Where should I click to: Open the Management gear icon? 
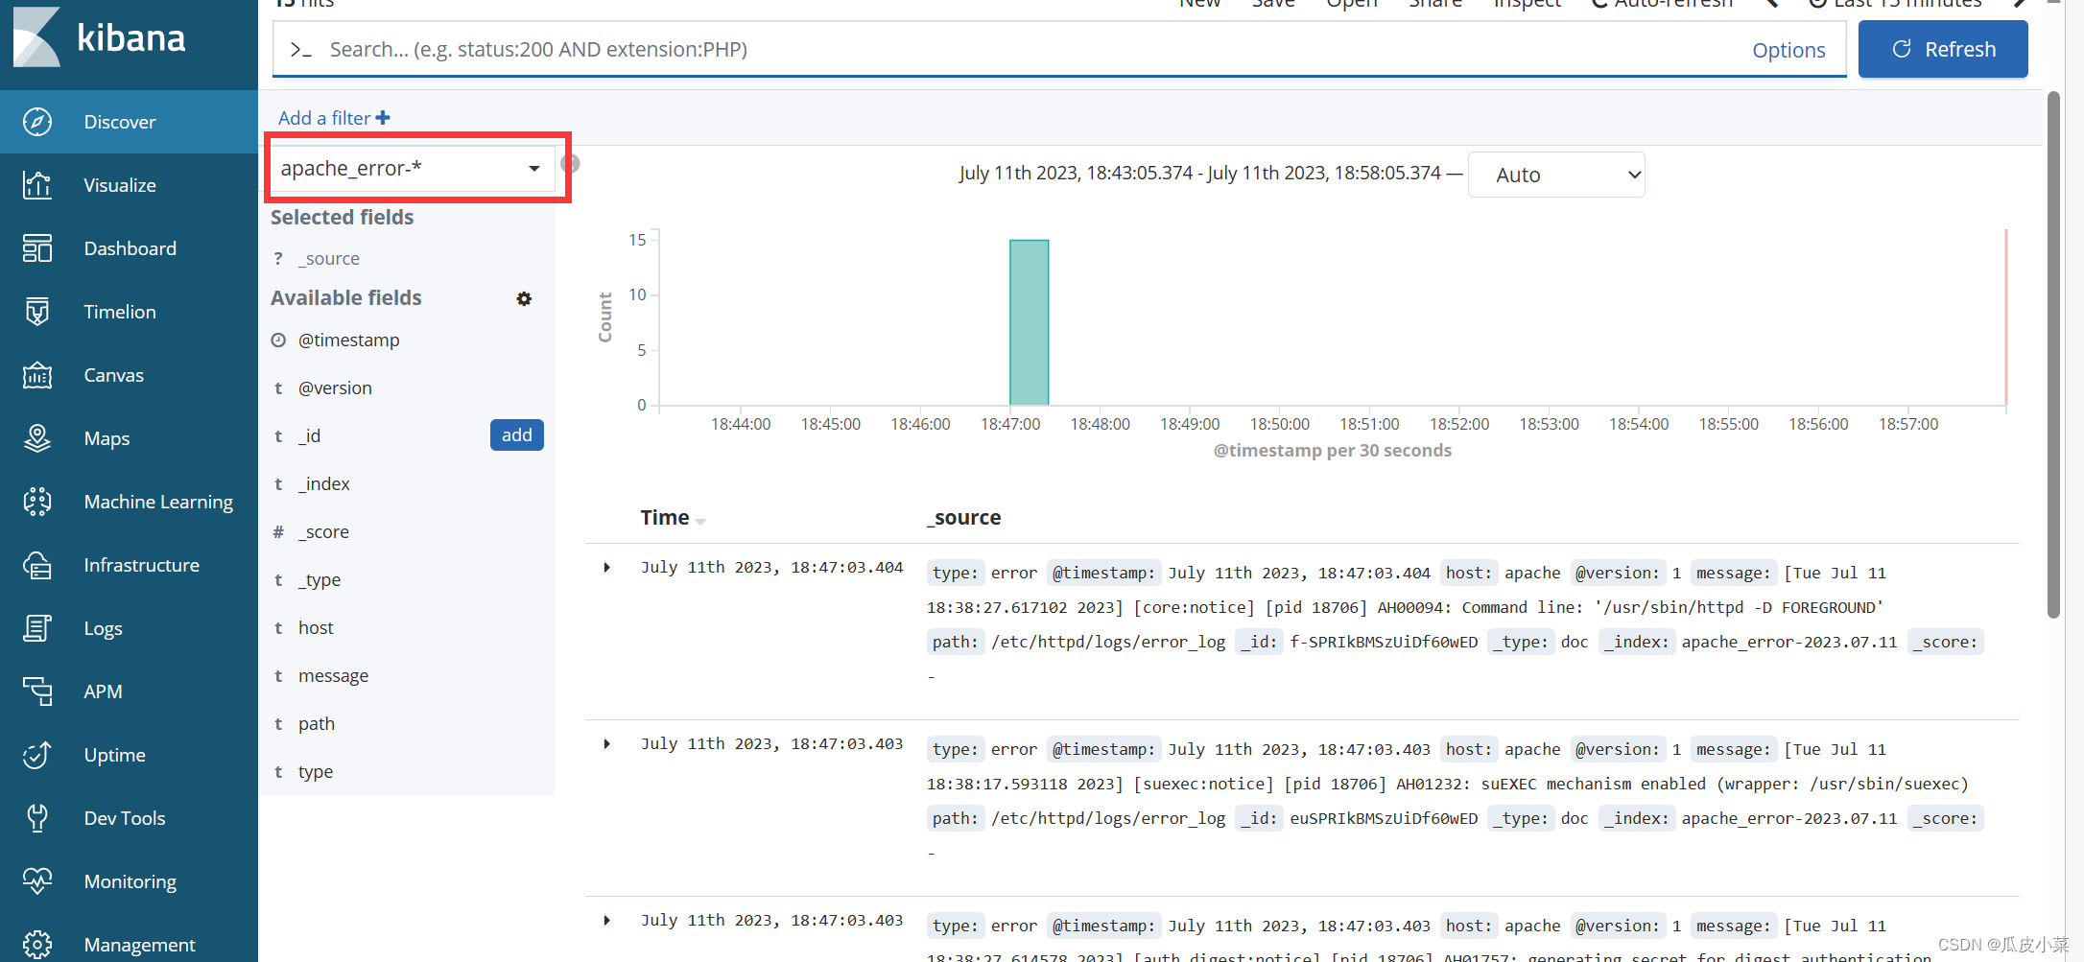tap(37, 945)
